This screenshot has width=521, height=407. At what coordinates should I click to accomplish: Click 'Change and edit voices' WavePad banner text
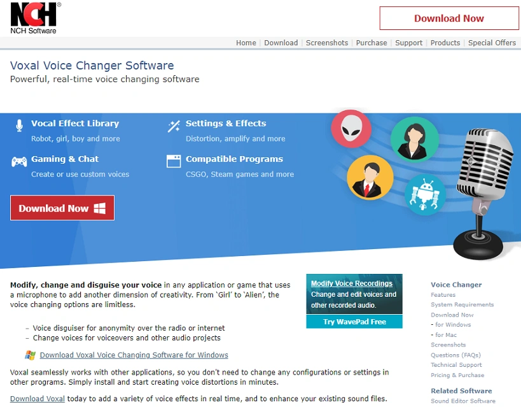(354, 300)
